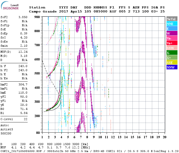Screen dimensions: 179x153
Task: Select the X+ light green legend swatch
Action: point(172,57)
